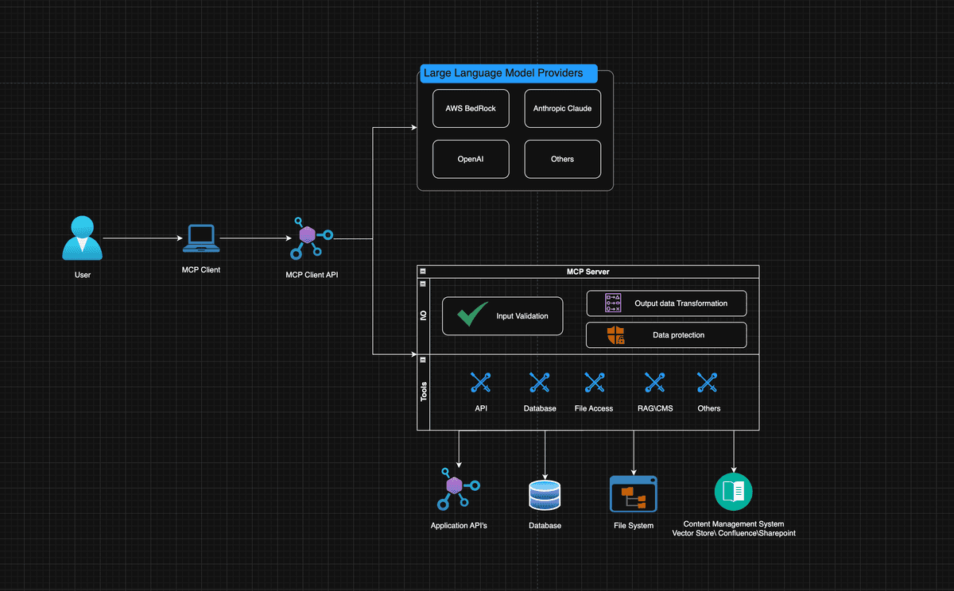Click the vertical Tools lane label
Screen dimensions: 954x591
coord(424,392)
